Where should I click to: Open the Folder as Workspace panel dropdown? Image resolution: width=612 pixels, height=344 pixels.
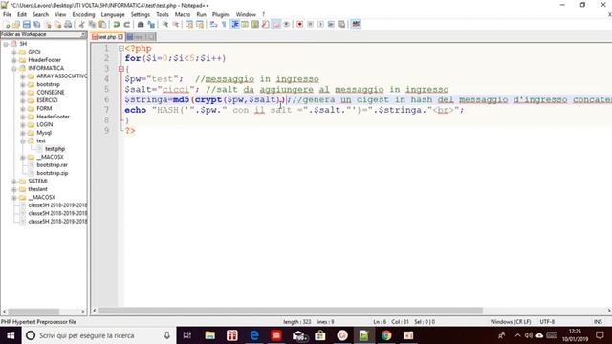click(x=83, y=34)
